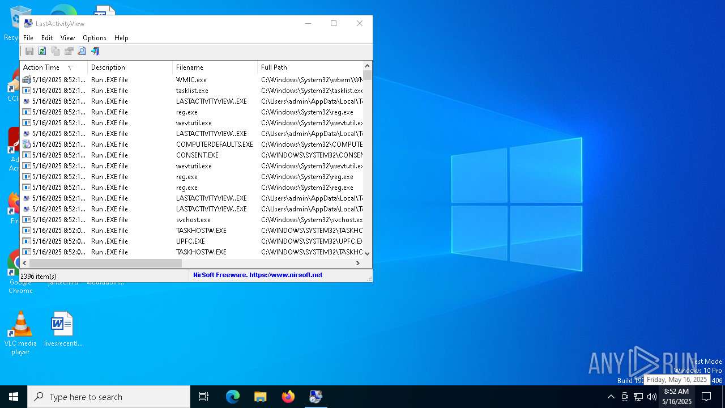Open the Options menu
The height and width of the screenshot is (408, 725).
(x=95, y=38)
